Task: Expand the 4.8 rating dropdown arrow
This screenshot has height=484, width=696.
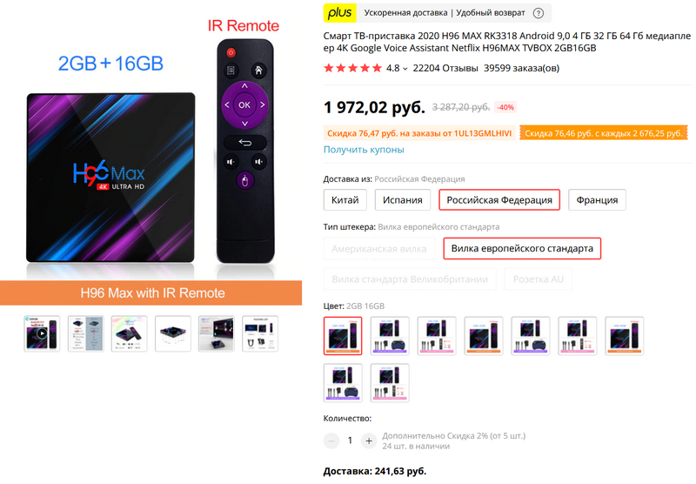Action: [x=405, y=69]
